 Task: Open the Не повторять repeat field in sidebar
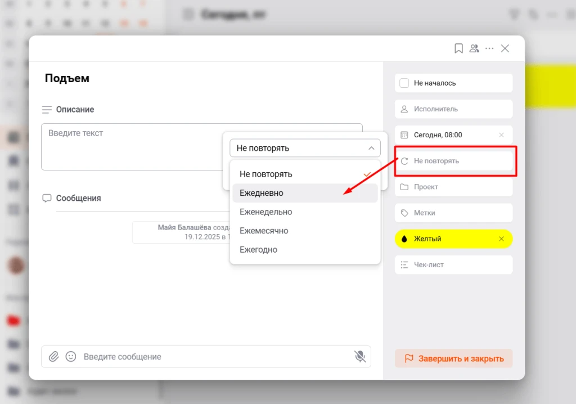(x=453, y=161)
